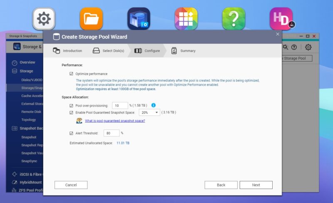Select Remote Disk in the sidebar

tap(31, 112)
